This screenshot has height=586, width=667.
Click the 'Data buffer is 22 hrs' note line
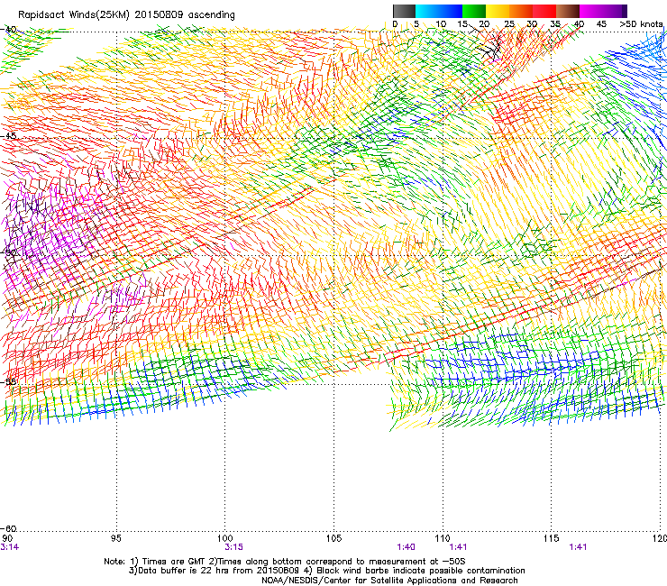click(326, 571)
